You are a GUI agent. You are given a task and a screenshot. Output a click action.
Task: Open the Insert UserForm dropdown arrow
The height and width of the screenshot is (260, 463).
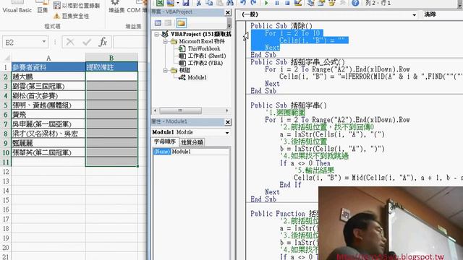[x=178, y=3]
